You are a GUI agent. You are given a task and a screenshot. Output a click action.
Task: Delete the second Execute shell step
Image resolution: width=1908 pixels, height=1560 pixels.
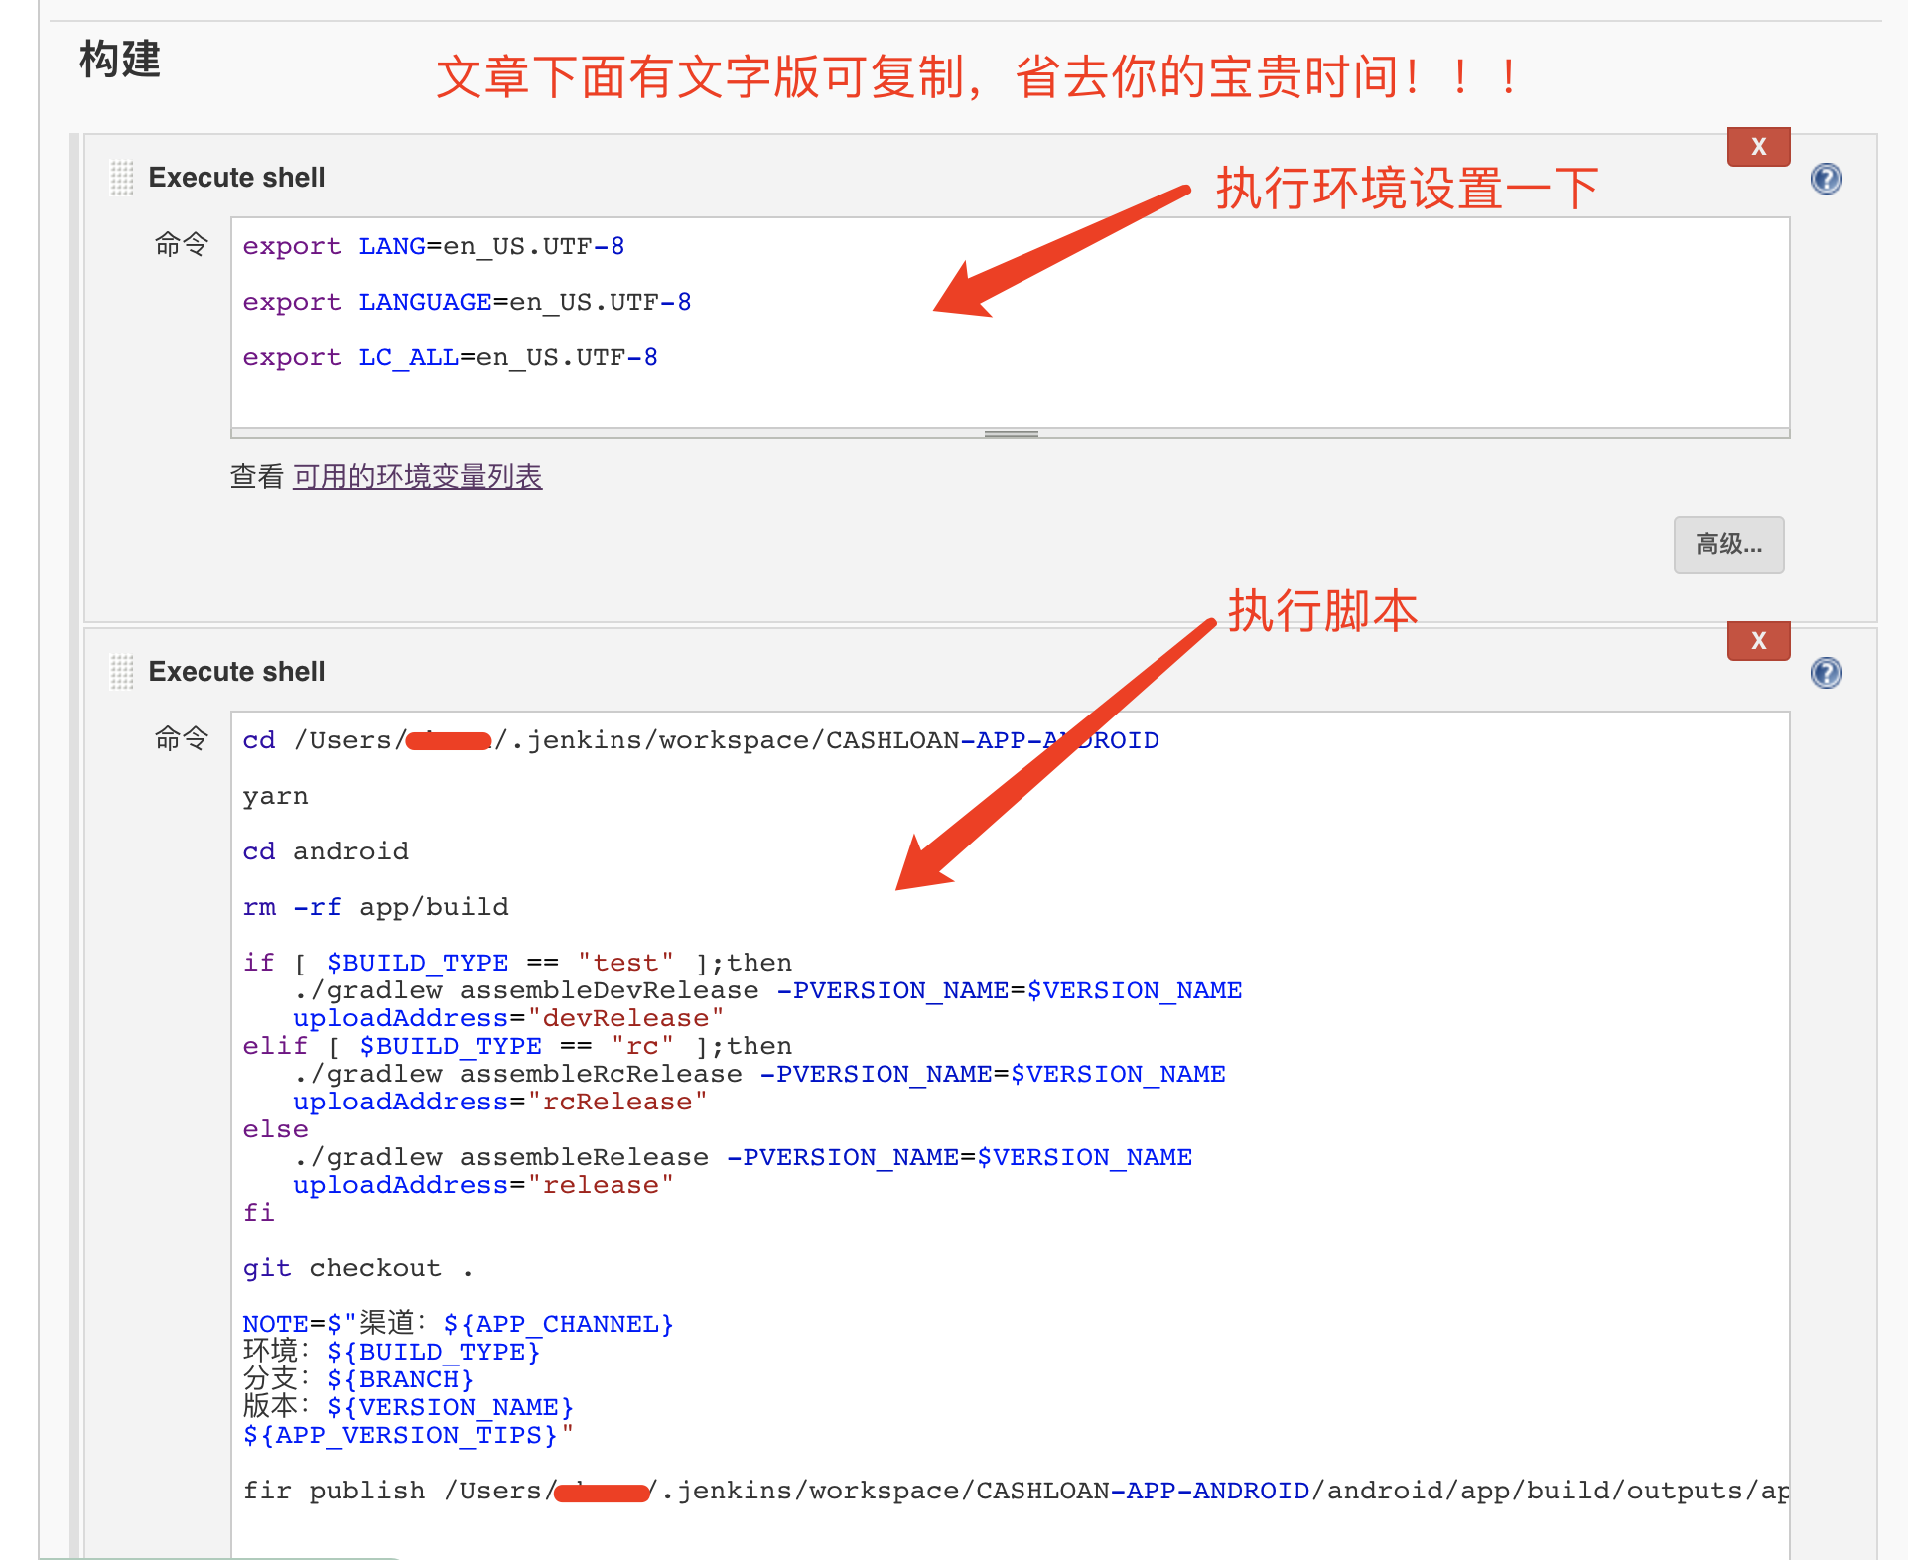[x=1758, y=641]
